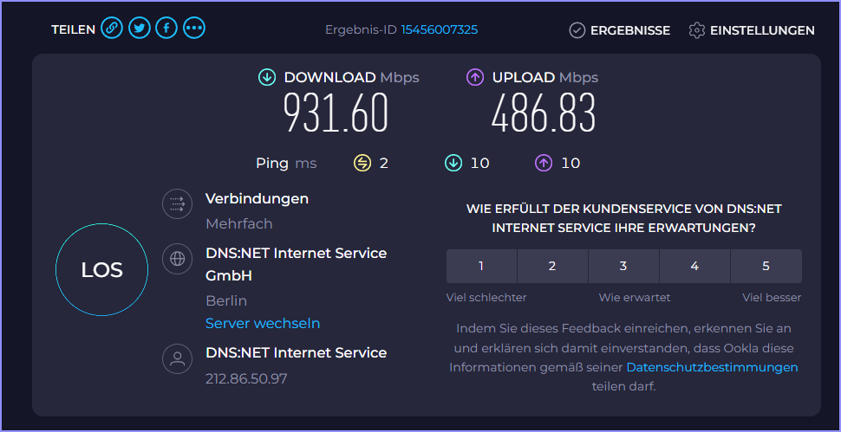Screen dimensions: 841x432
Task: Rate customer service 5 Viel besser
Action: (x=766, y=266)
